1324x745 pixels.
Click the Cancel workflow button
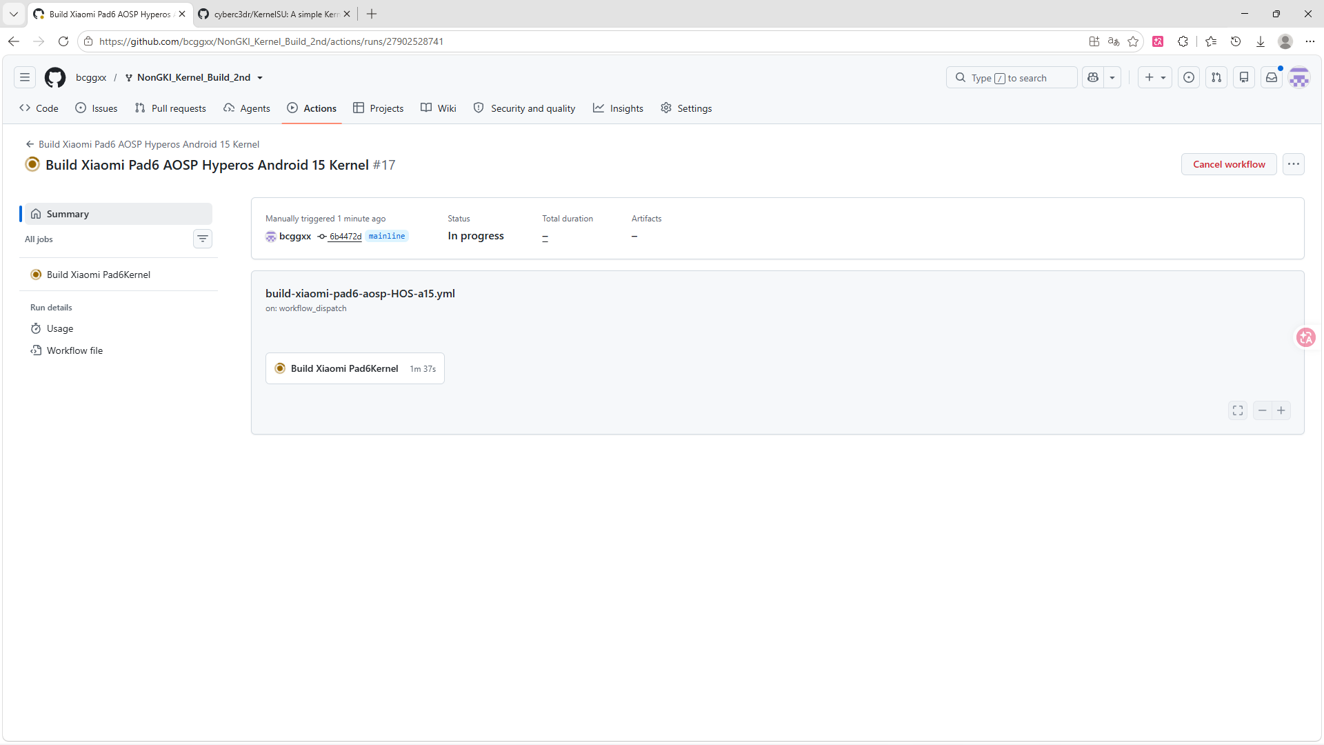pyautogui.click(x=1229, y=164)
